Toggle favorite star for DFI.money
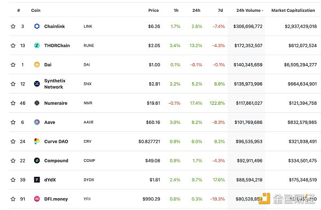The height and width of the screenshot is (210, 321). (x=13, y=199)
